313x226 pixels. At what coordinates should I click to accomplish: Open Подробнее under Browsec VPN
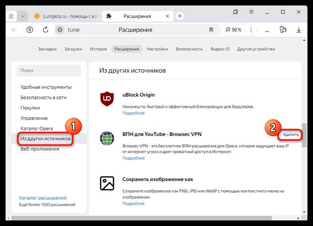click(x=134, y=158)
